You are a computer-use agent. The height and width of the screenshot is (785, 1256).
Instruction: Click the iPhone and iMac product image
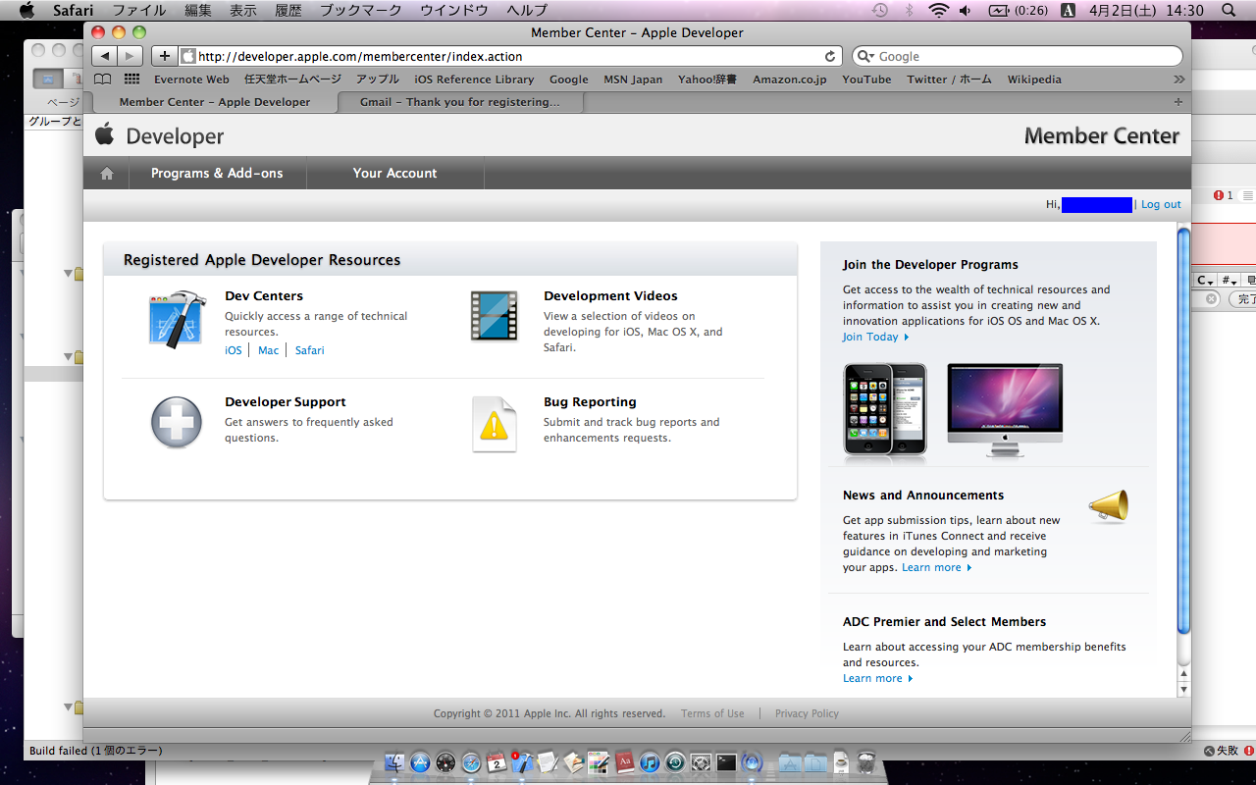point(953,412)
